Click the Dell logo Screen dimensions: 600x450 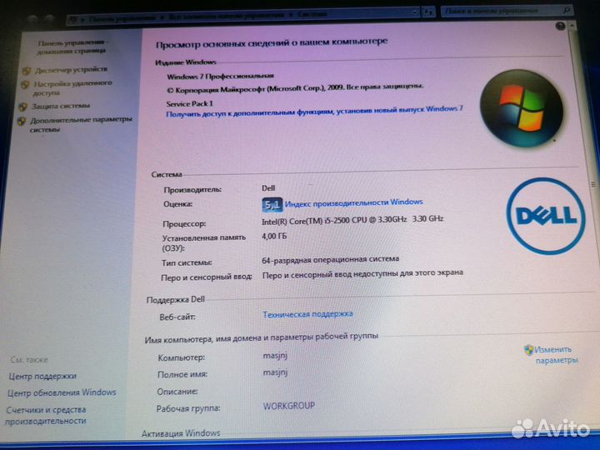tap(546, 216)
